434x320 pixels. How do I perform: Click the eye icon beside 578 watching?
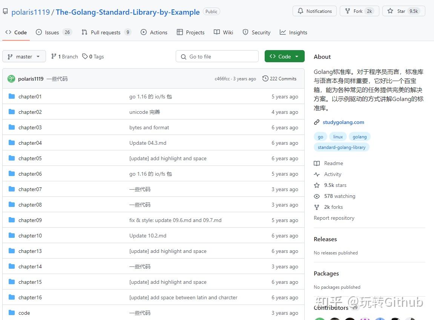coord(317,196)
